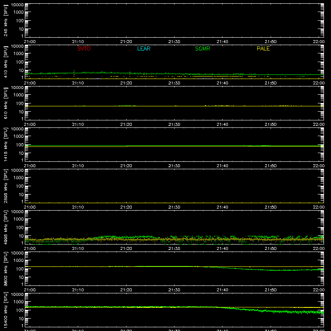Viewport: 331px width, 331px height.
Task: Click 22:00 label under the 245 MHz panel
Action: pyautogui.click(x=319, y=42)
